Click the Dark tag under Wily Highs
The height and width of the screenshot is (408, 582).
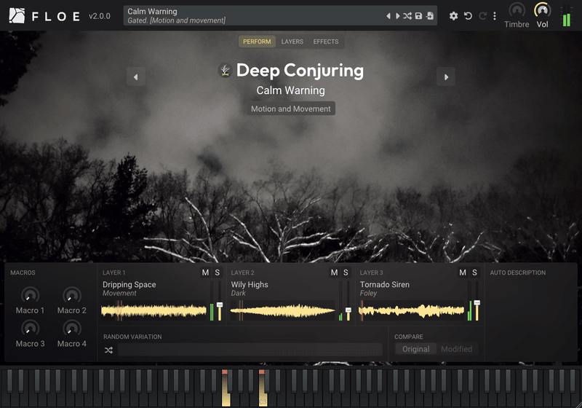[238, 293]
